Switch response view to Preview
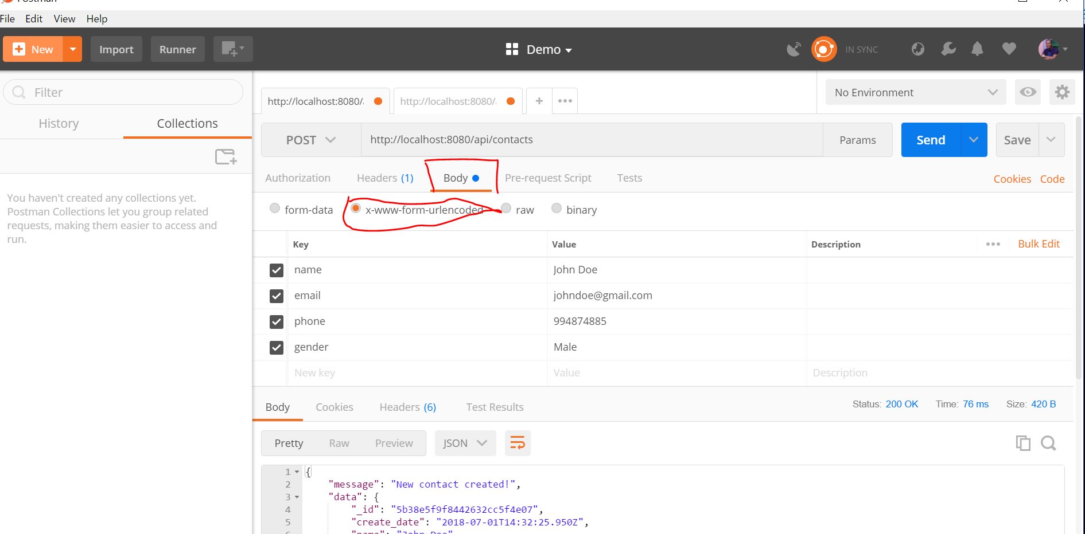The width and height of the screenshot is (1085, 534). pos(394,443)
